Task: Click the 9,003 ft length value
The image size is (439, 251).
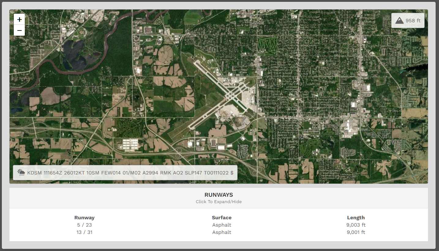Action: tap(356, 225)
